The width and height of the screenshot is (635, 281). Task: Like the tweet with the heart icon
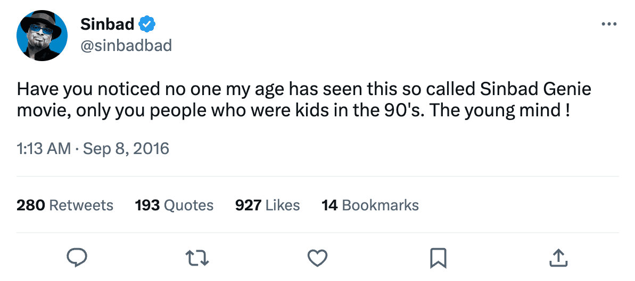[x=317, y=258]
